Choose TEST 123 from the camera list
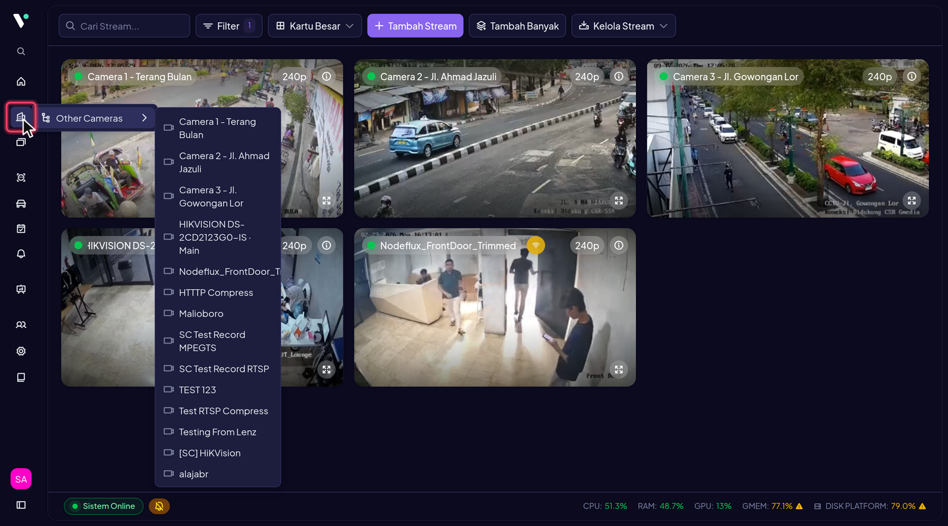The height and width of the screenshot is (526, 948). [x=218, y=390]
